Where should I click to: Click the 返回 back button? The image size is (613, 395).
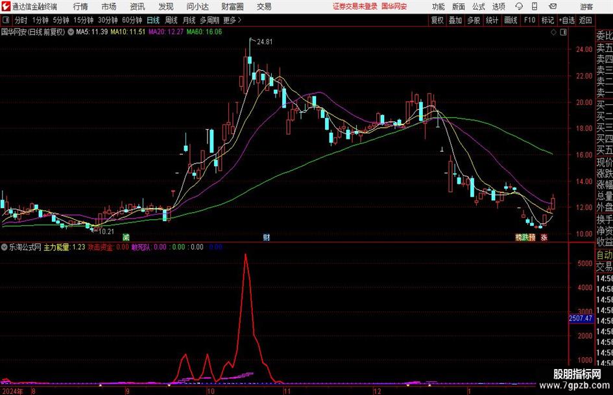(585, 20)
